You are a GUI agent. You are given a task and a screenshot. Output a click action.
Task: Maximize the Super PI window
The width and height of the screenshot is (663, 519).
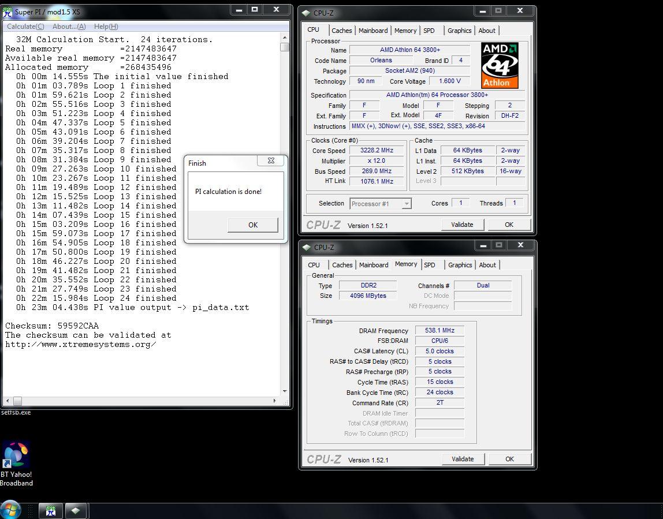click(x=255, y=10)
